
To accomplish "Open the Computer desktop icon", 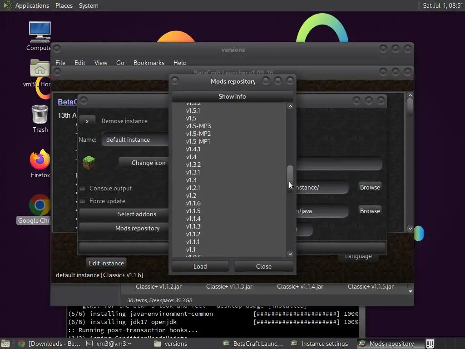I will pos(40,32).
